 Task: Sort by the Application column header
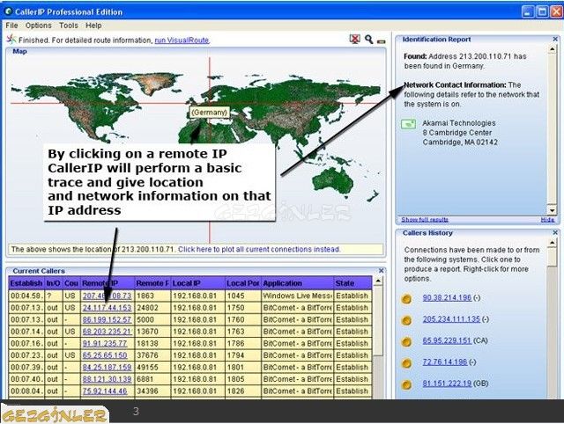[298, 283]
